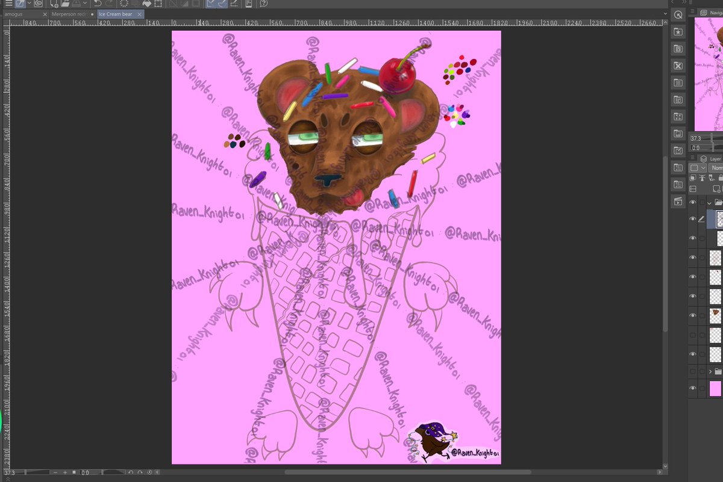Click the horizontal canvas scrollbar

point(408,472)
